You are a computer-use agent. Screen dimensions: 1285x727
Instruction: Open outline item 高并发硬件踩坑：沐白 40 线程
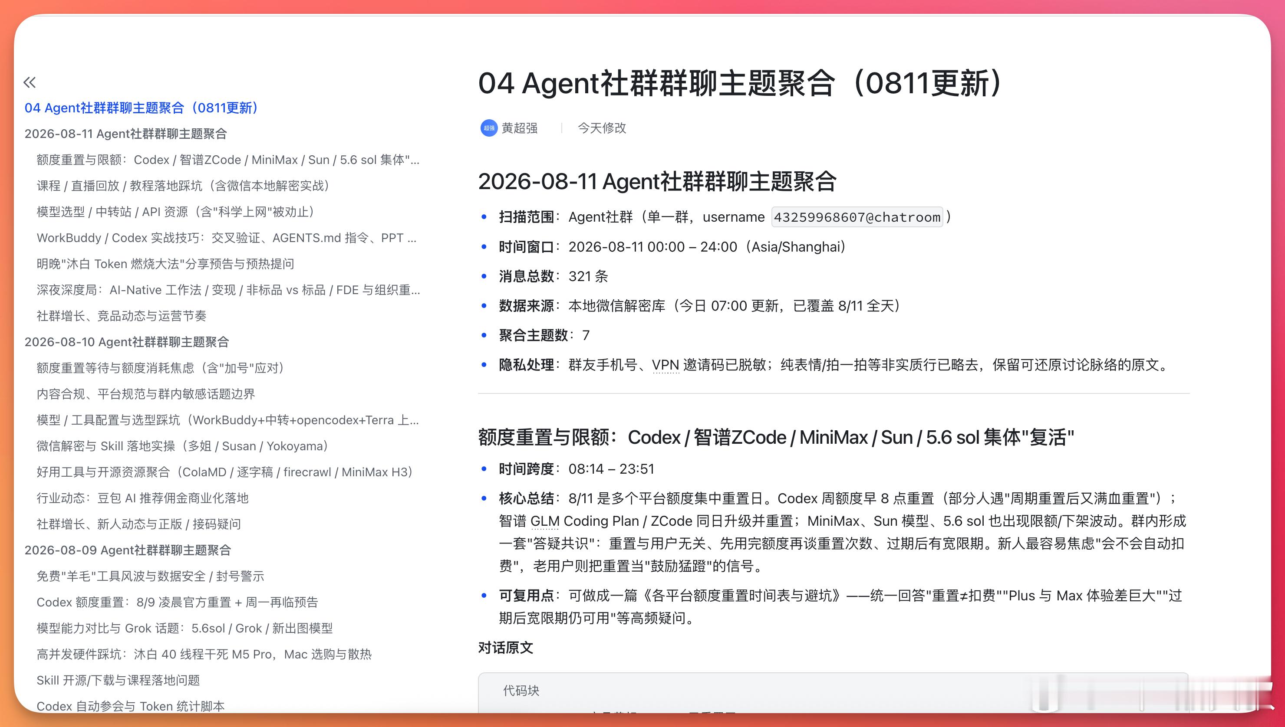(204, 654)
